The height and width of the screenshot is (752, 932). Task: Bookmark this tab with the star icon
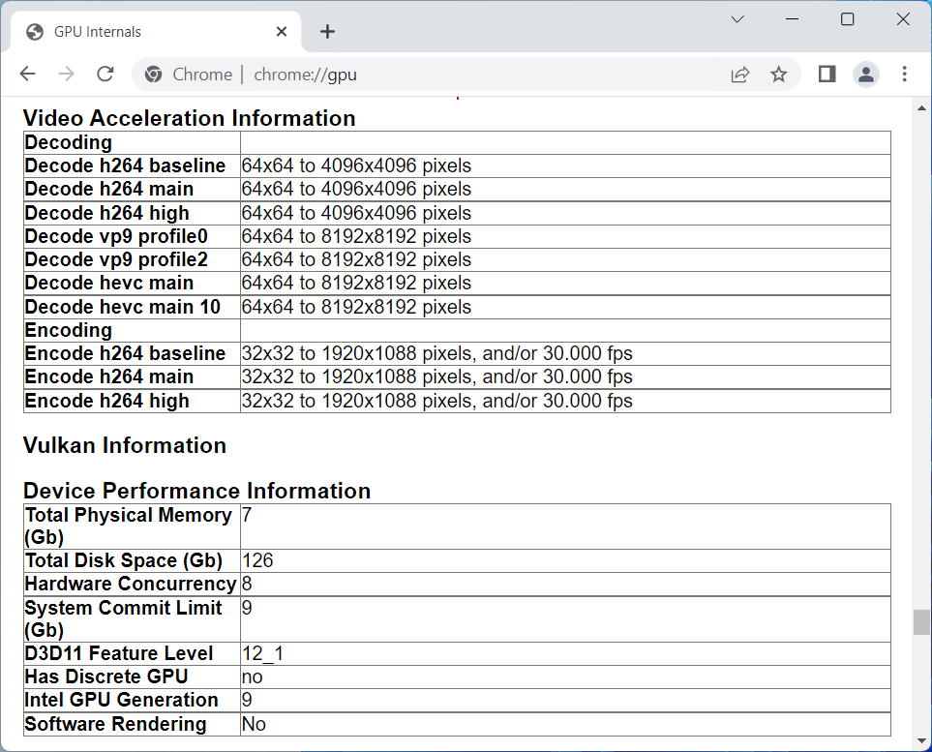[779, 75]
